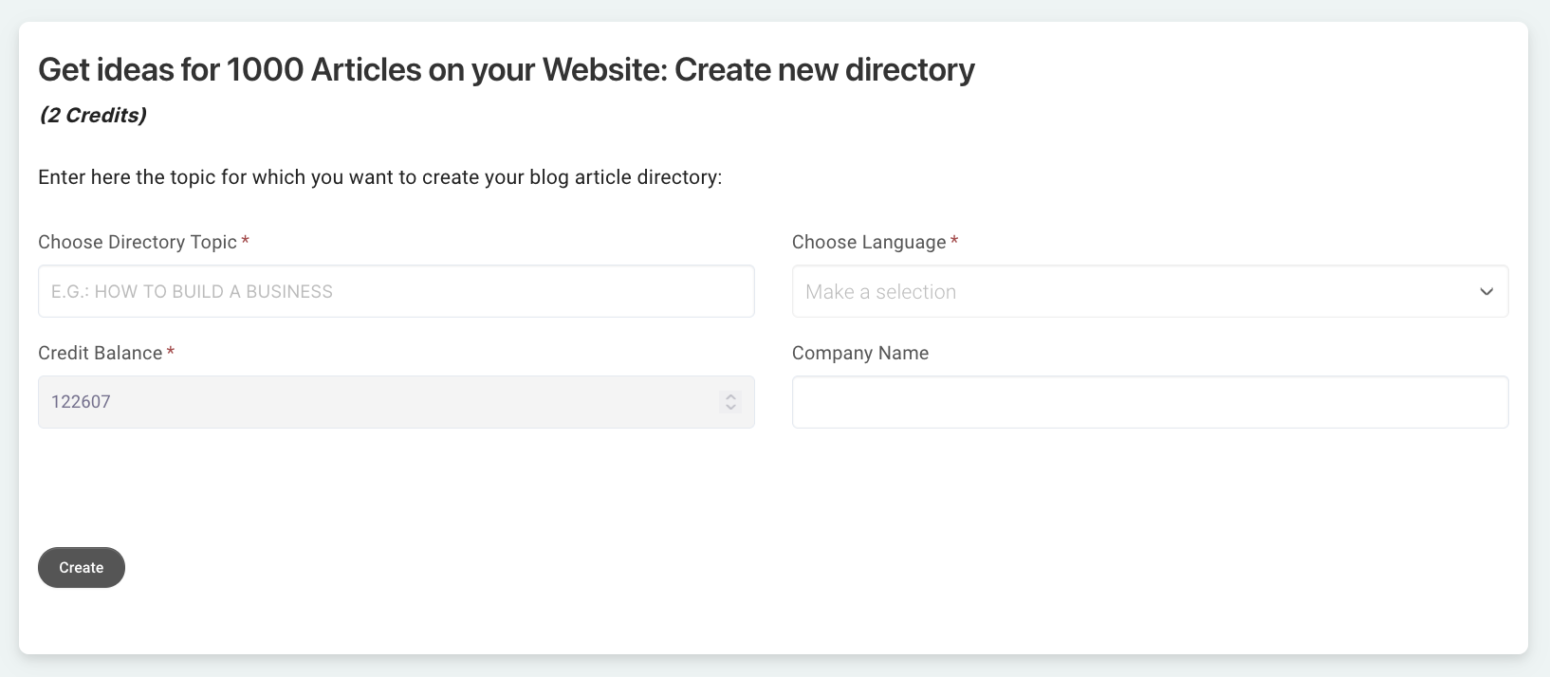1550x677 pixels.
Task: Click the Credit Balance number field
Action: 379,402
